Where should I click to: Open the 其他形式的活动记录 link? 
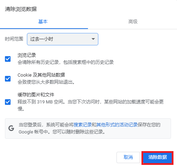pyautogui.click(x=117, y=125)
